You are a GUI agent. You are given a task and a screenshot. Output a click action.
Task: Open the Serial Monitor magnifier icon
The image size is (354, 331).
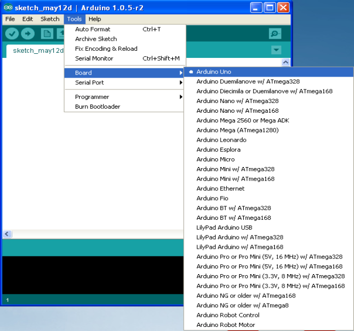pos(275,34)
